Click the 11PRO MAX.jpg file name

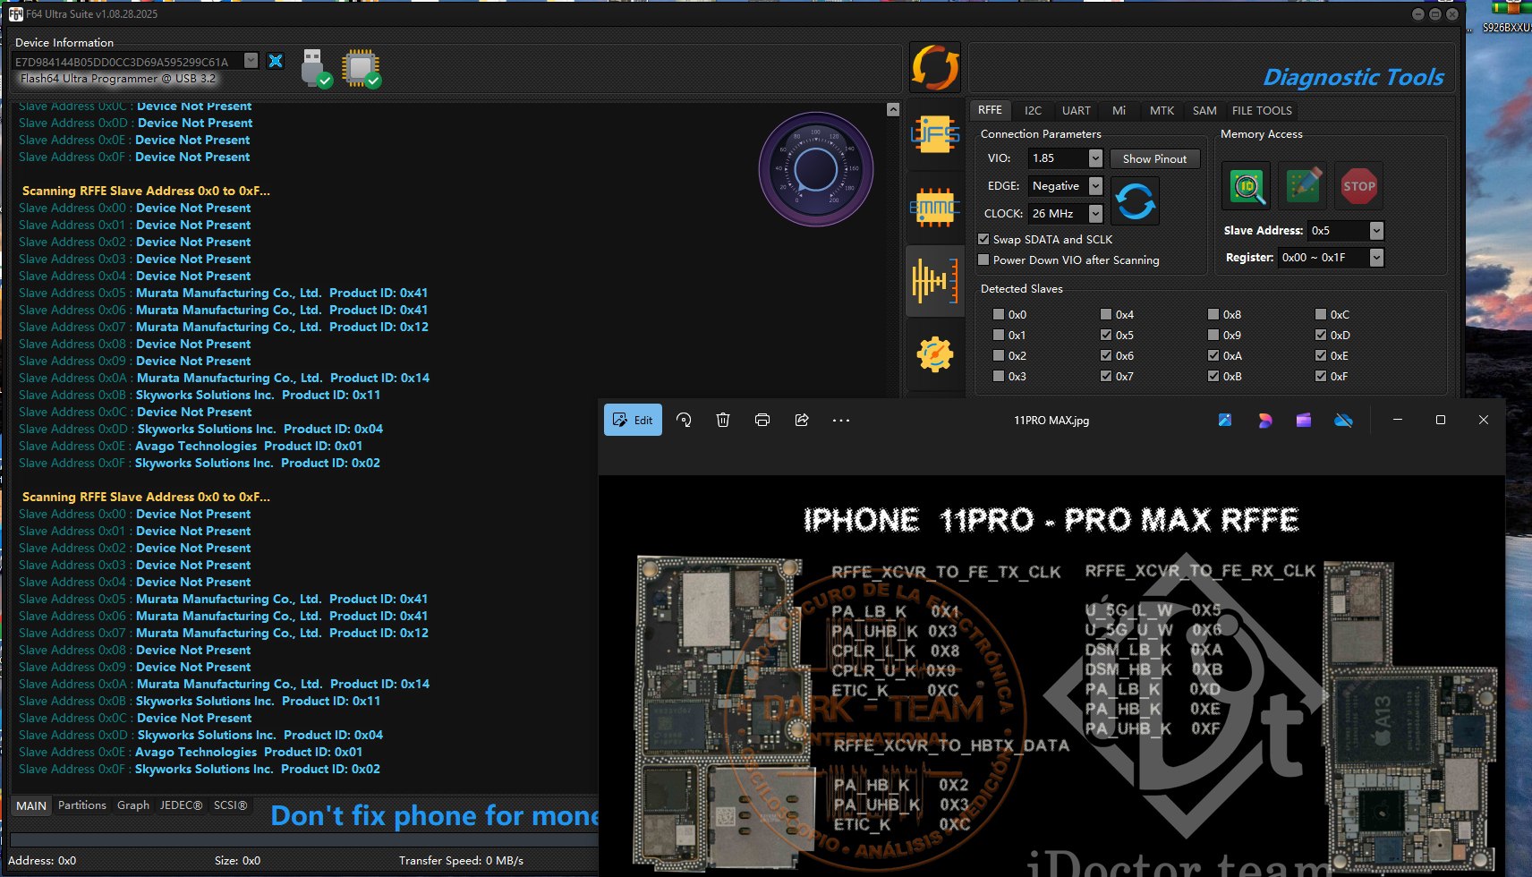click(x=1051, y=421)
